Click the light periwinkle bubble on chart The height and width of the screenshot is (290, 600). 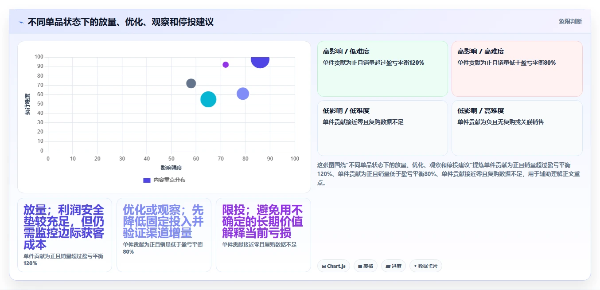tap(243, 94)
